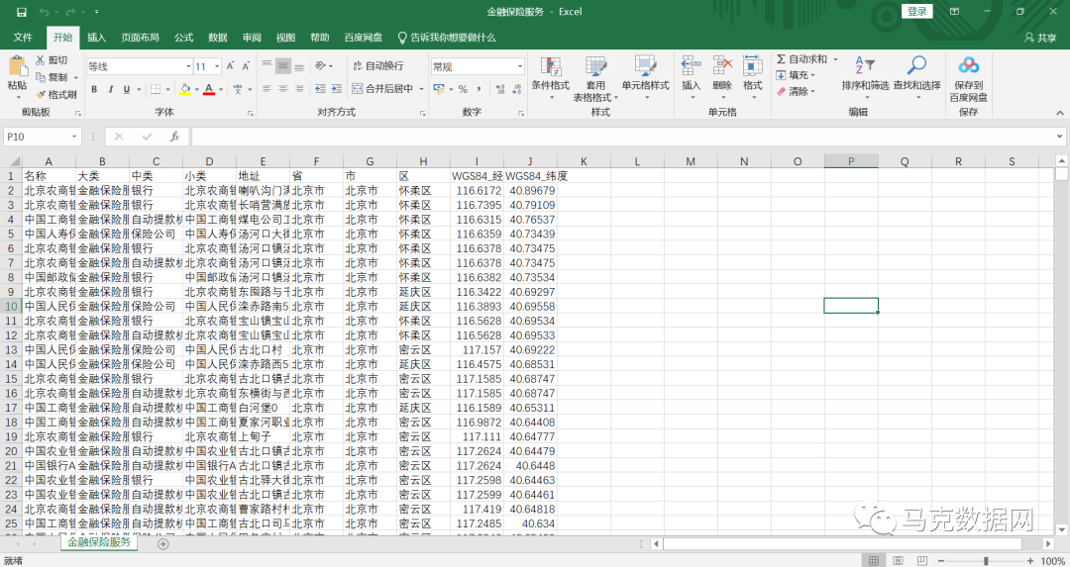Increase indent icon
1070x567 pixels.
337,89
